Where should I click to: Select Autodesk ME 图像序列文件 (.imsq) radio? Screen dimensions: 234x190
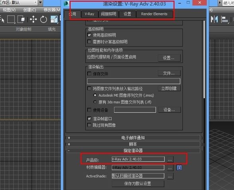95,95
